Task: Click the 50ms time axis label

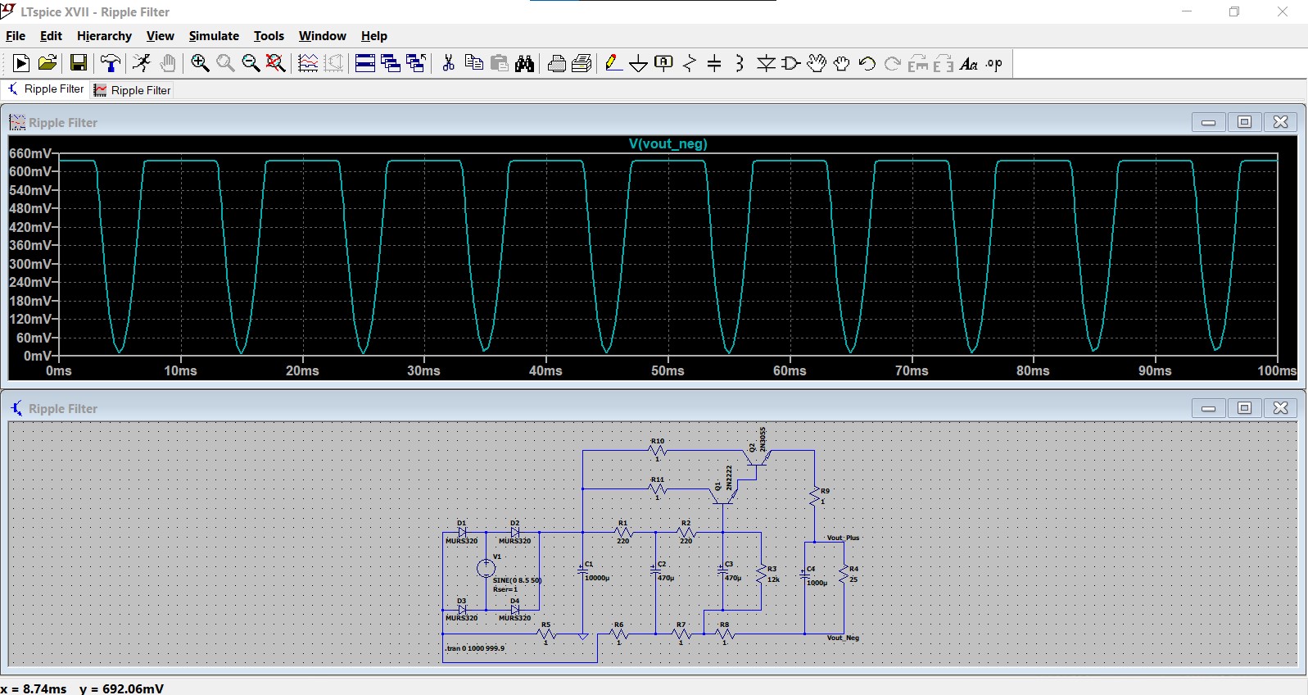Action: coord(668,371)
